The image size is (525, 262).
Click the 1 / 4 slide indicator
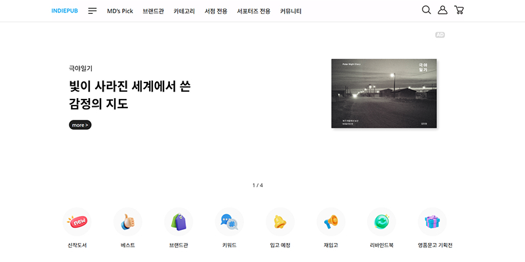tap(257, 185)
